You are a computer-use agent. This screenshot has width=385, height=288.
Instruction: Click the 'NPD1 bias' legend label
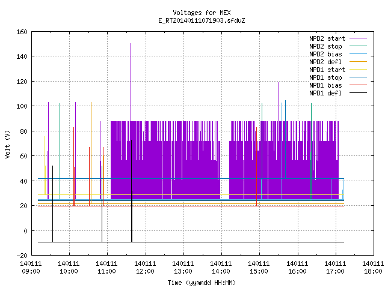coord(325,85)
